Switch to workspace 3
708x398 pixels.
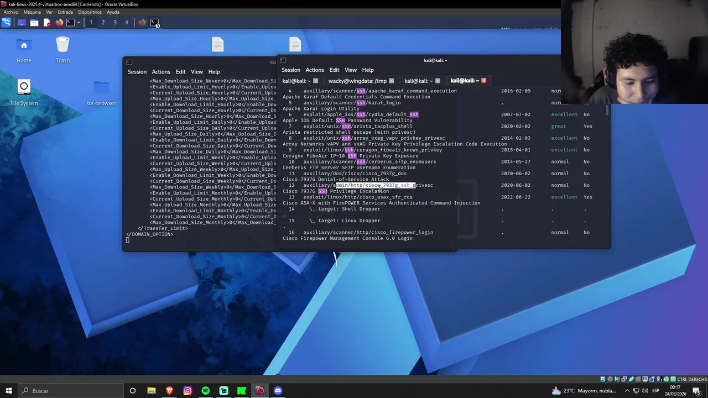(115, 23)
